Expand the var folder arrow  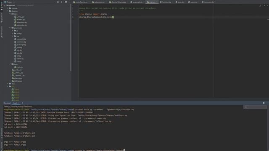tap(12, 36)
